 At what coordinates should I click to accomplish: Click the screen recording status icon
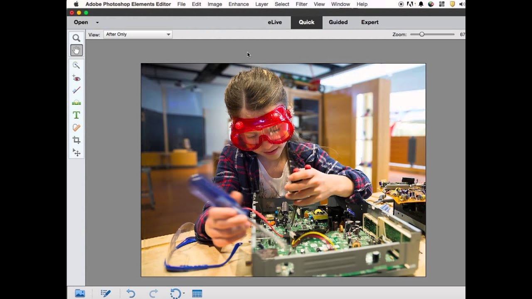(401, 4)
